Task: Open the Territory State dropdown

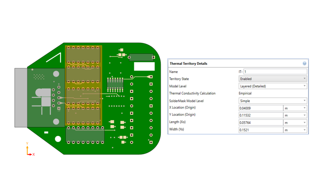Action: pos(273,79)
